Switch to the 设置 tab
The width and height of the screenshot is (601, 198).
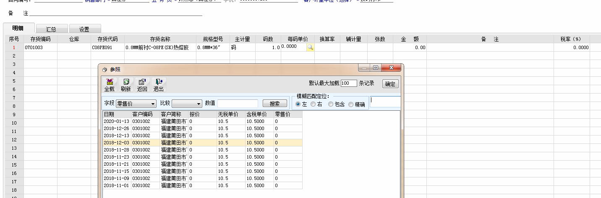pyautogui.click(x=84, y=29)
